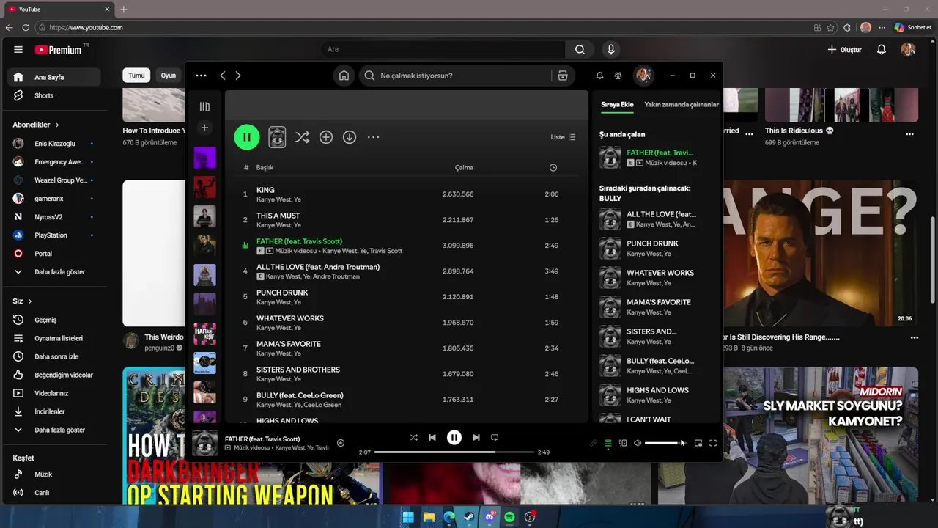Add the playing song to Liked Songs in player bar

point(341,443)
